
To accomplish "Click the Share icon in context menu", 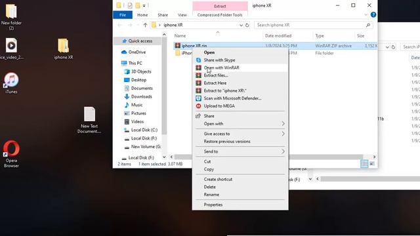I will point(198,116).
